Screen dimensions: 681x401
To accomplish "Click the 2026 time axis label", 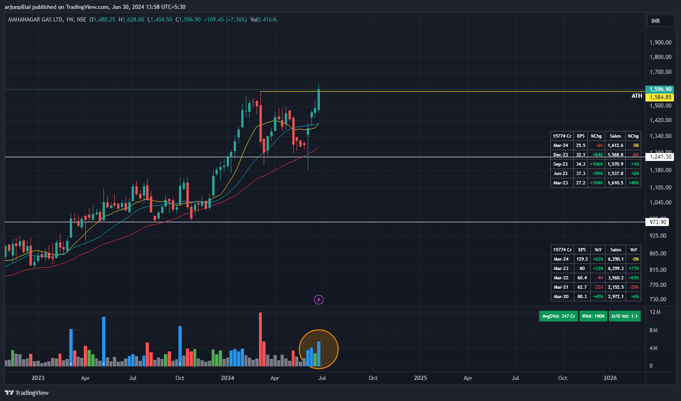I will click(x=610, y=378).
